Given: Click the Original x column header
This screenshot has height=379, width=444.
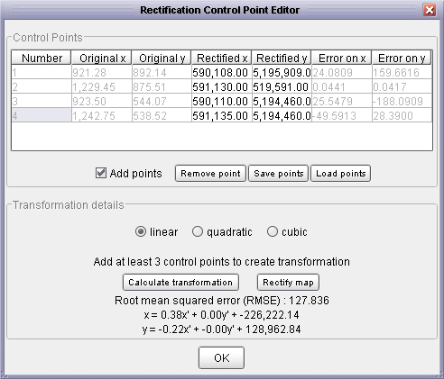Looking at the screenshot, I should coord(102,58).
